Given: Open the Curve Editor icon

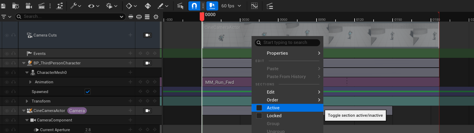Looking at the screenshot, I should click(254, 6).
